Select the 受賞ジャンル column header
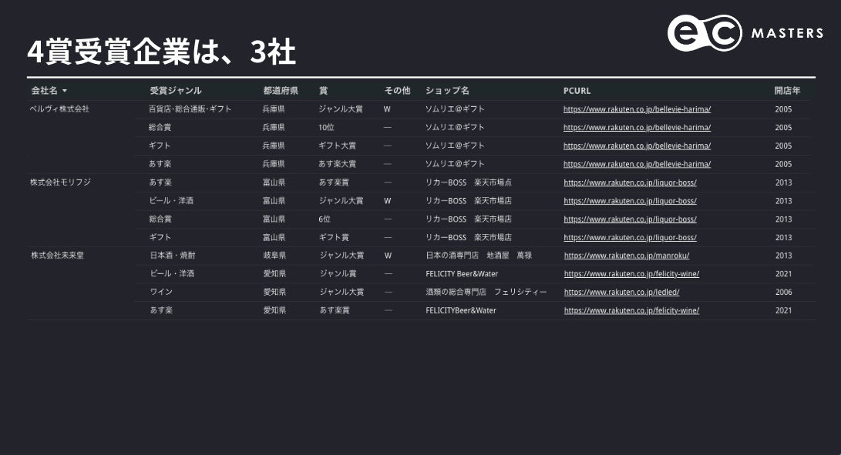This screenshot has width=841, height=455. point(176,91)
